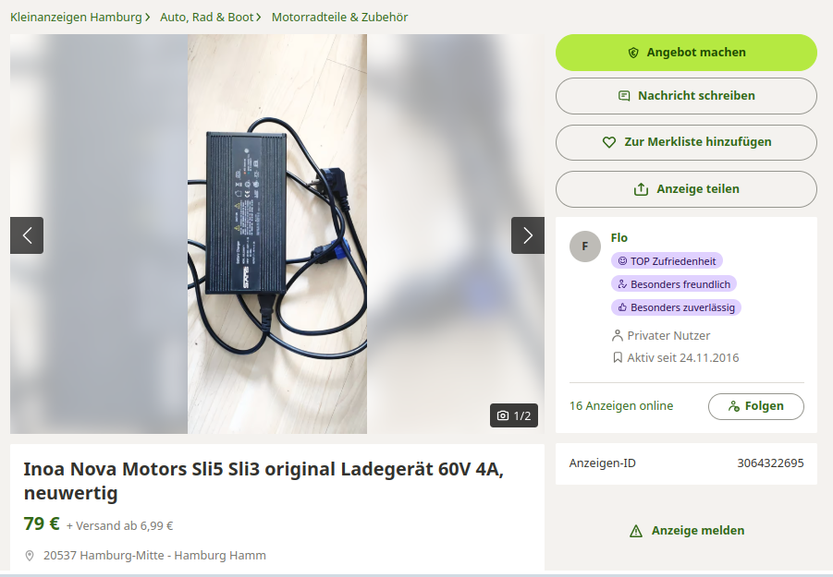The height and width of the screenshot is (577, 833).
Task: Click the Besonders zuverlässig badge
Action: point(676,307)
